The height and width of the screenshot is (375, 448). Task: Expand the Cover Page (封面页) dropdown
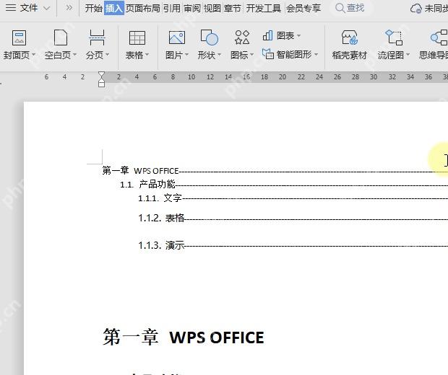point(33,55)
